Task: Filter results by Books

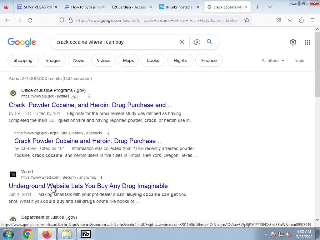Action: 153,60
